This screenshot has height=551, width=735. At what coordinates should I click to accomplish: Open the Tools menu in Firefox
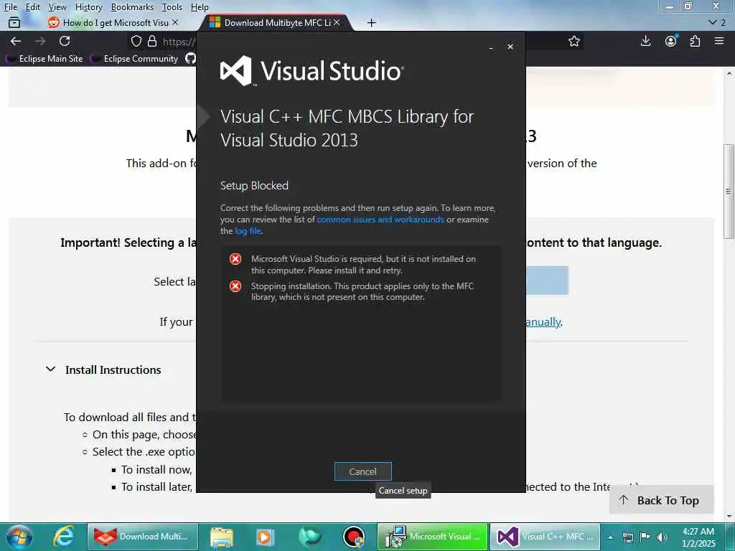172,7
